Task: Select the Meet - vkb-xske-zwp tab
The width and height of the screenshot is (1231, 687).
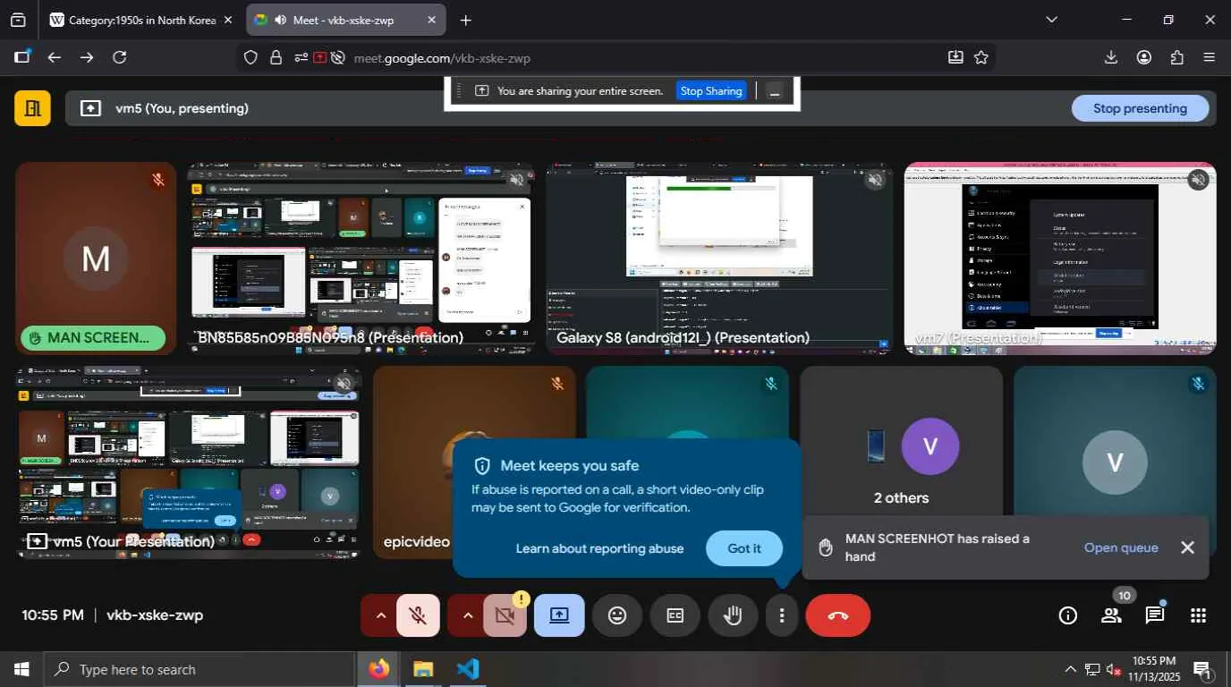Action: [346, 20]
